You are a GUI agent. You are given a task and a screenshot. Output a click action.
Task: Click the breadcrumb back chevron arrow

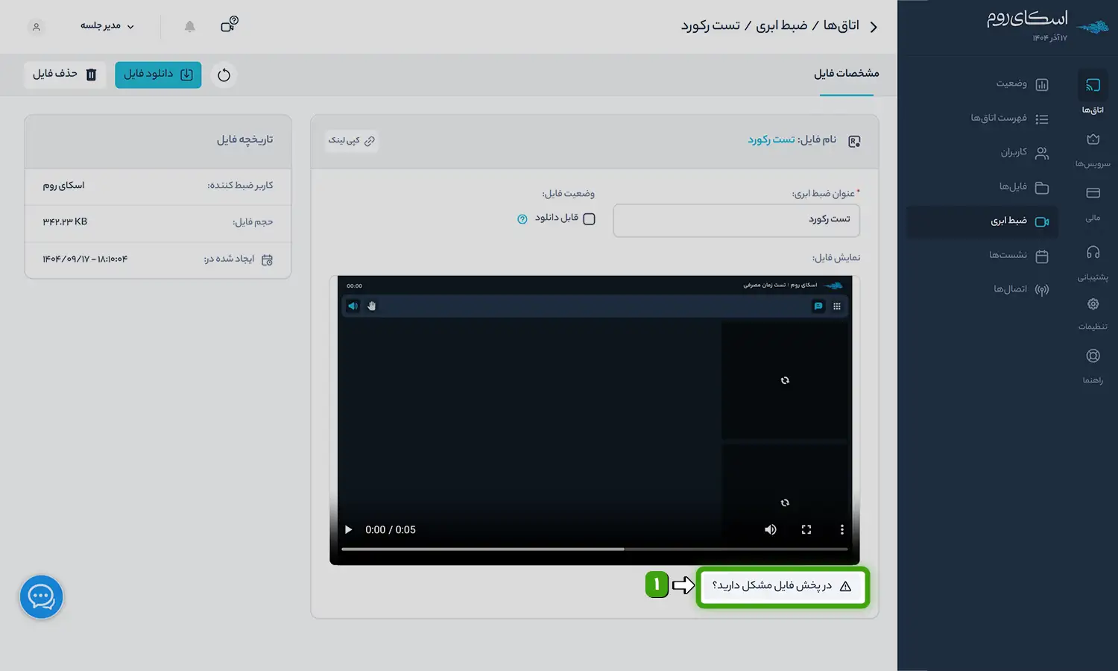pyautogui.click(x=874, y=27)
